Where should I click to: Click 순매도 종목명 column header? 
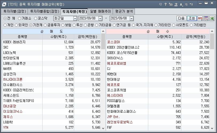[22, 37]
